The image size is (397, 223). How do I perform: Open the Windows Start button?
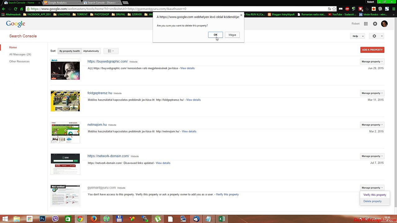pyautogui.click(x=5, y=219)
